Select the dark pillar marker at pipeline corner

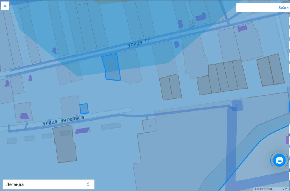pyautogui.click(x=235, y=109)
